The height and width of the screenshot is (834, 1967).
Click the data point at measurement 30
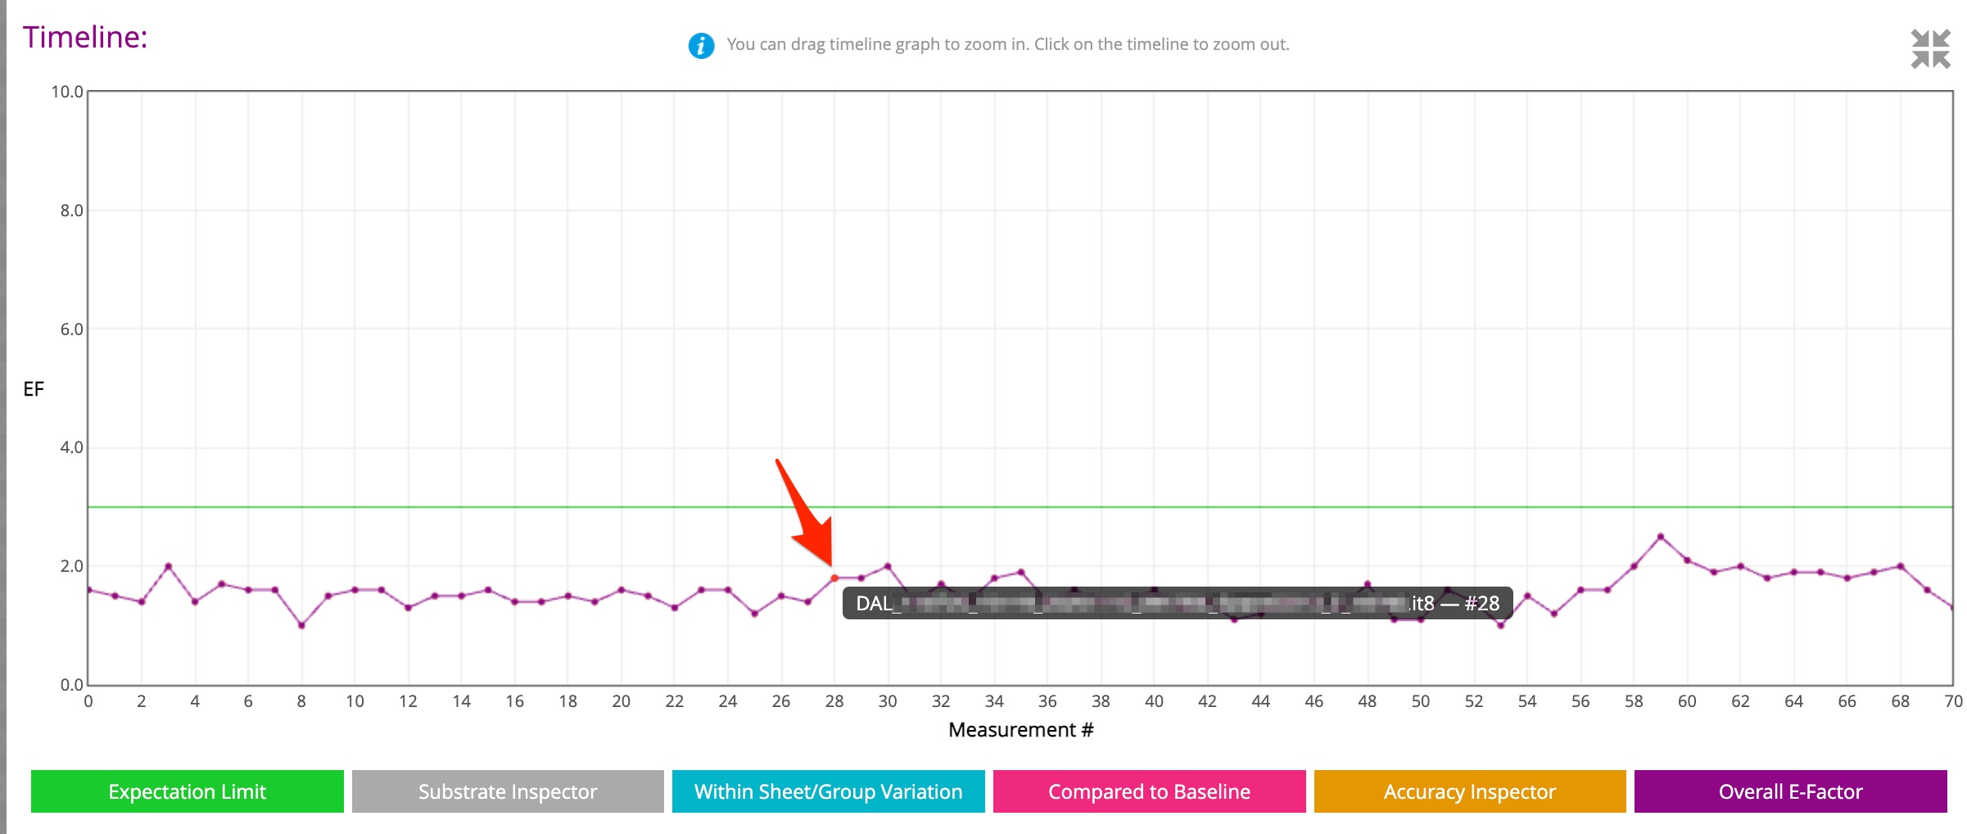(x=888, y=566)
